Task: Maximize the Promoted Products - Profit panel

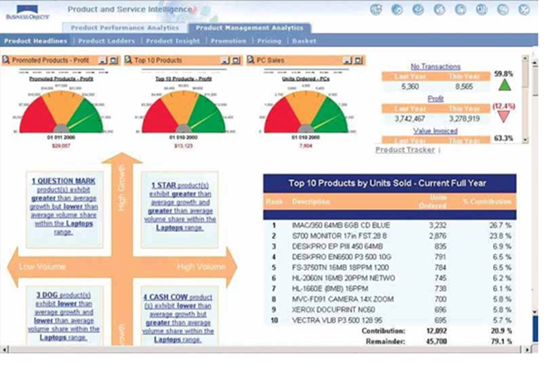Action: coord(114,61)
